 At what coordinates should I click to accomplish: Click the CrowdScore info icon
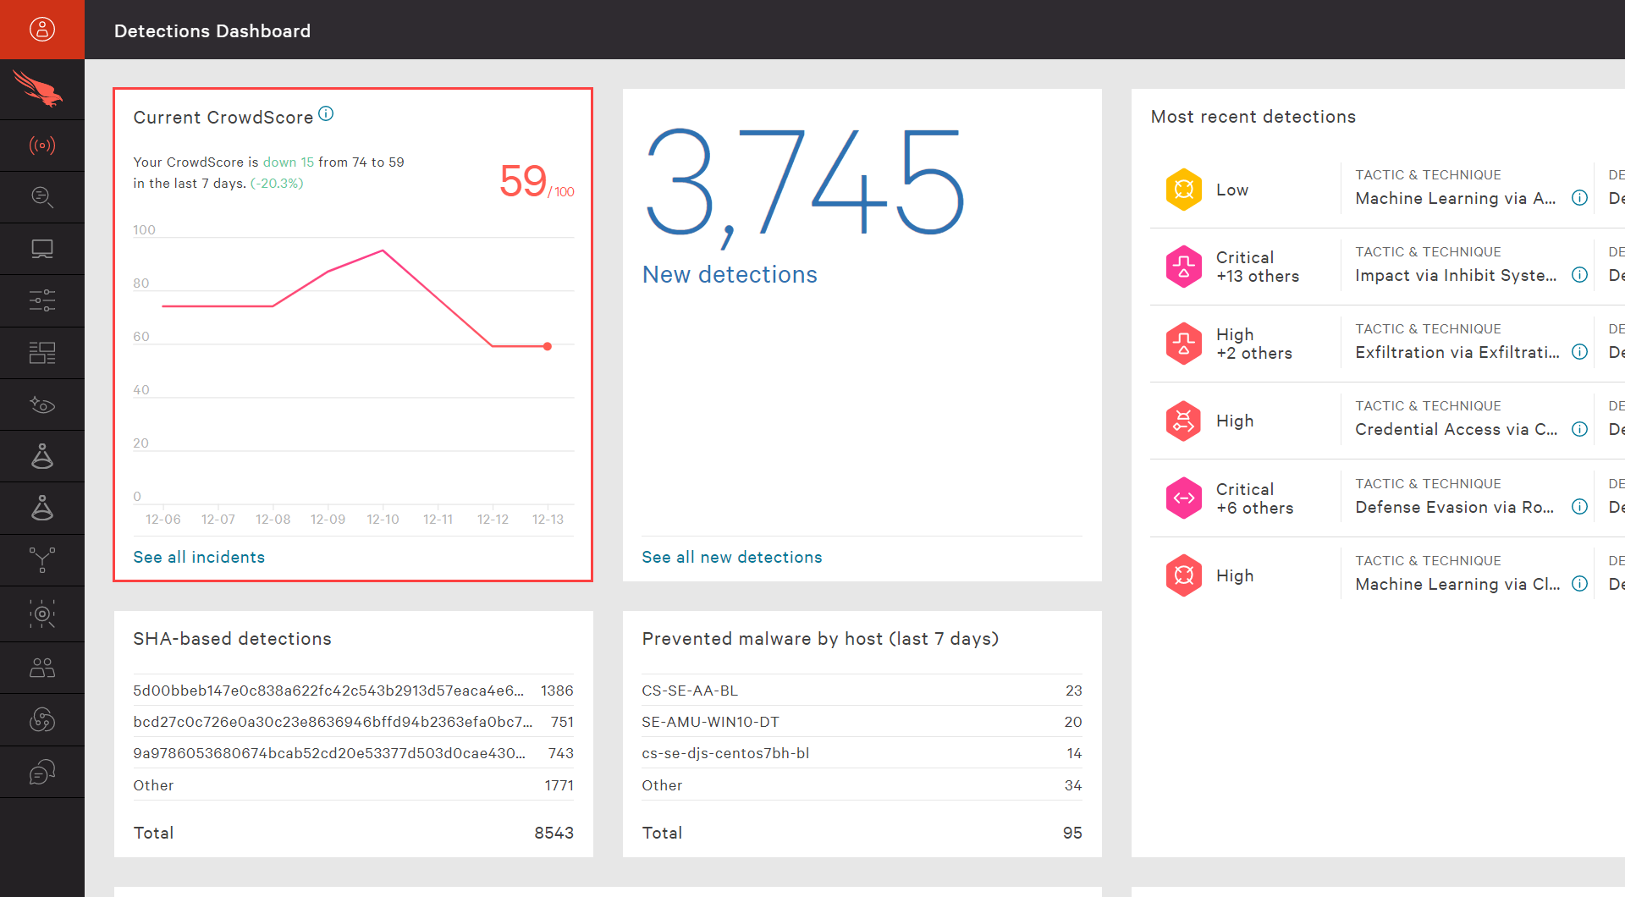coord(326,114)
